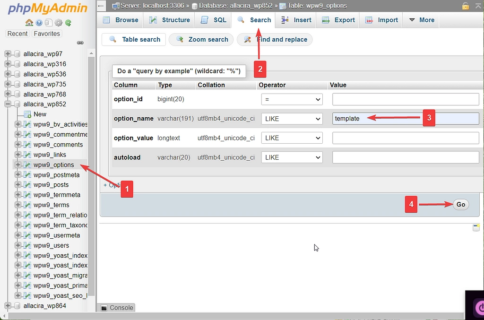484x320 pixels.
Task: Click the collapse page header chevron icon
Action: point(478,6)
